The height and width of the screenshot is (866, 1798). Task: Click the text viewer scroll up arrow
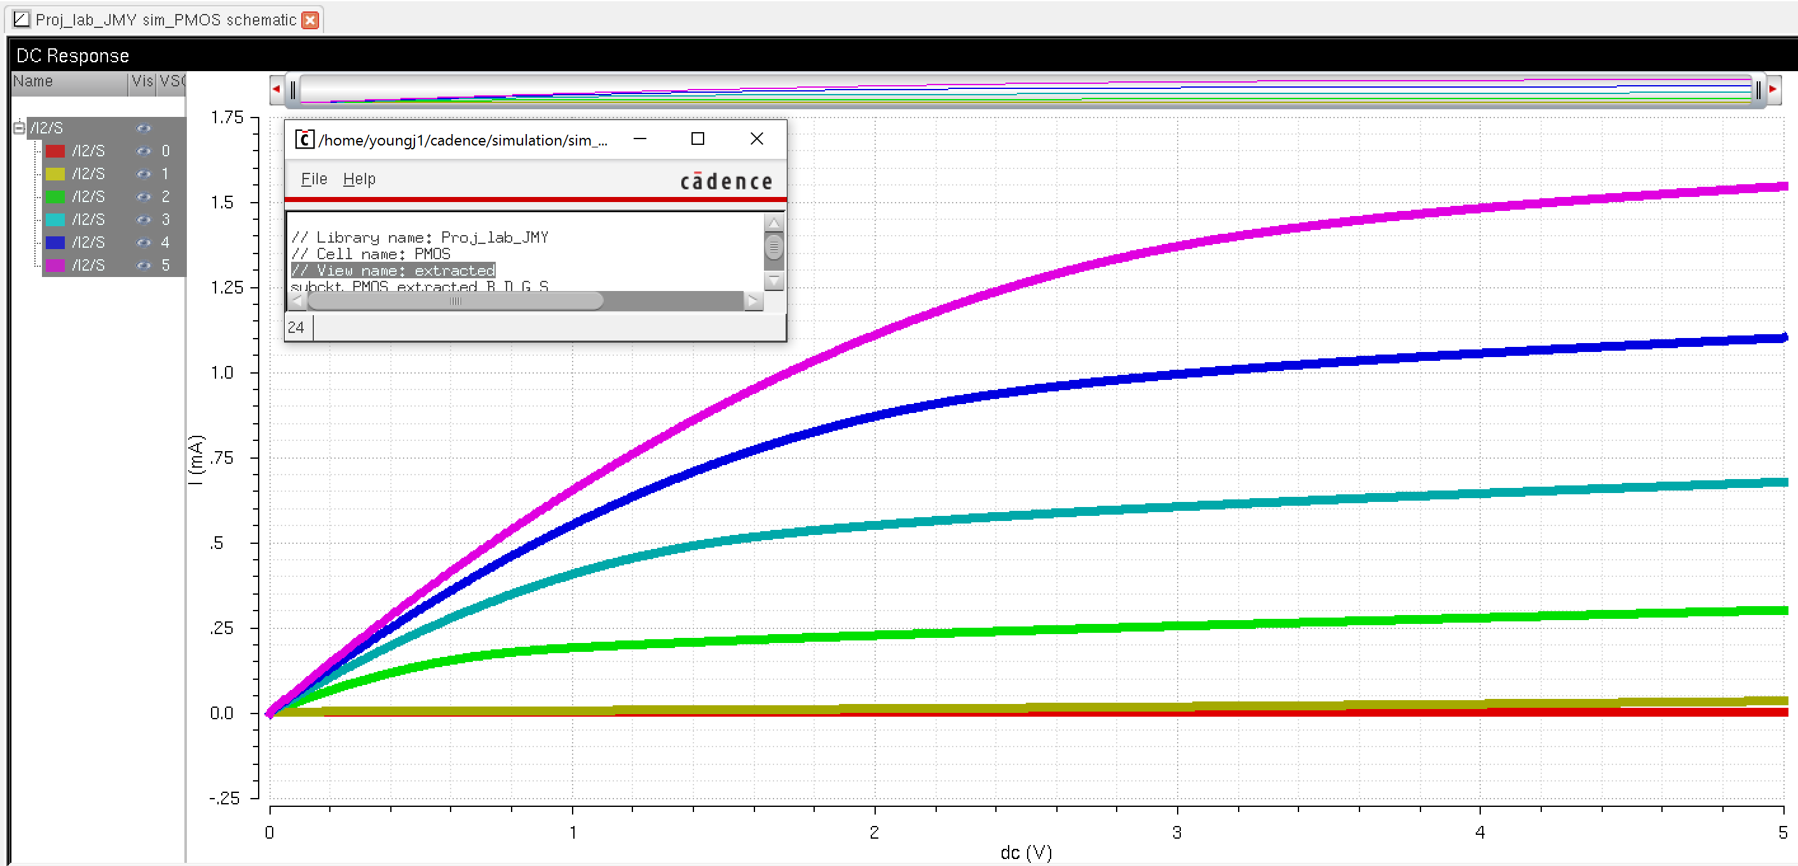(x=773, y=223)
